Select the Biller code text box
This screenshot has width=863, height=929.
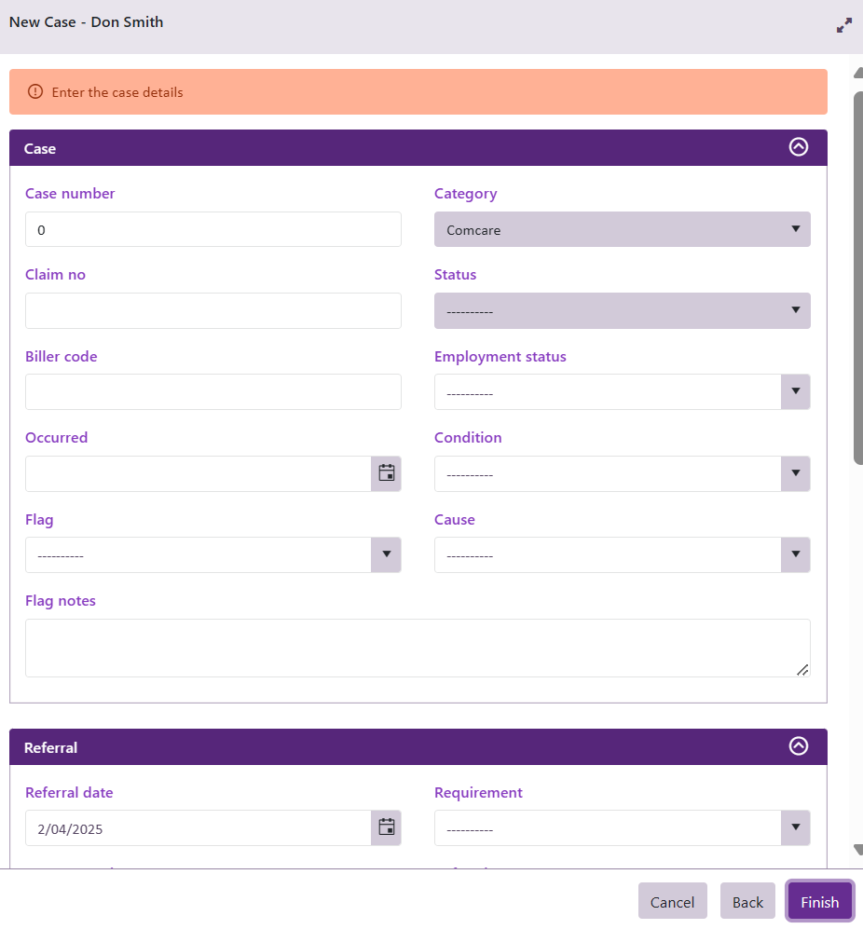(x=212, y=392)
